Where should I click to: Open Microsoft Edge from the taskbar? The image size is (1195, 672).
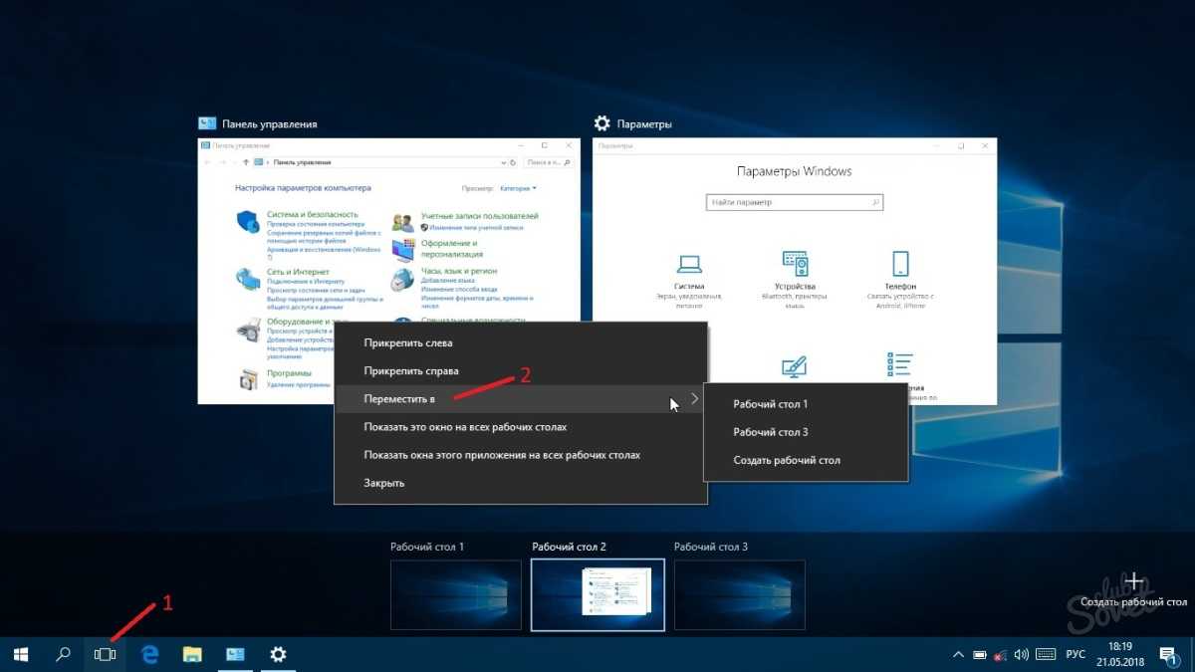point(150,654)
